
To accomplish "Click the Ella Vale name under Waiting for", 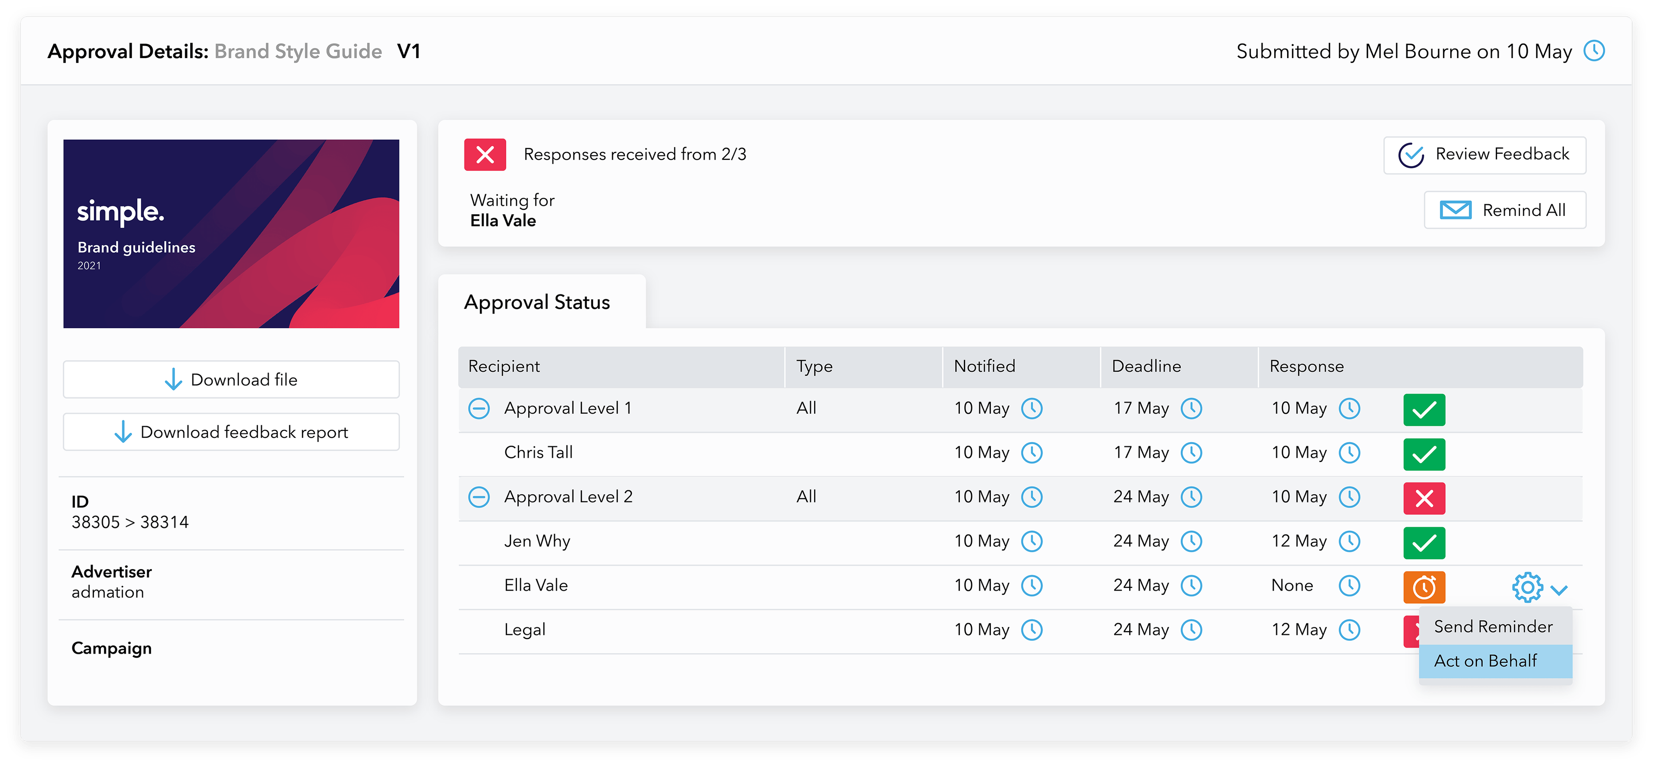I will coord(503,221).
